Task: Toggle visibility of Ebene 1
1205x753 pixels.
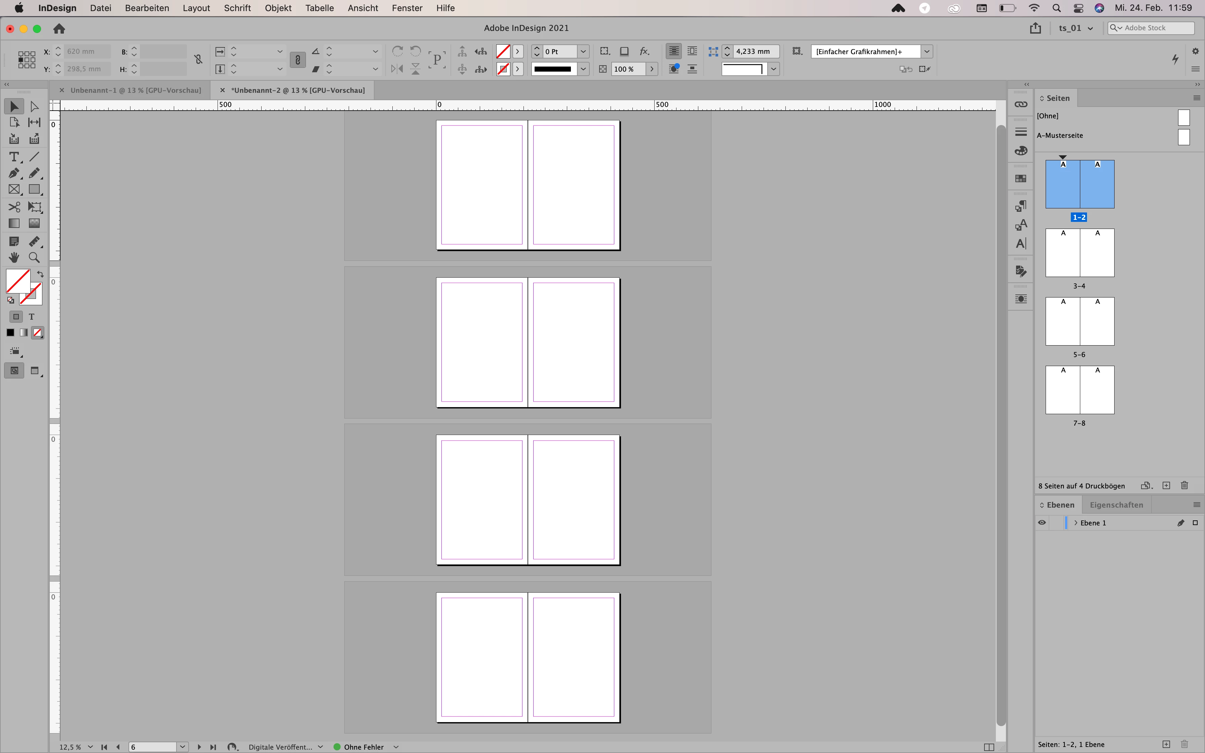Action: [x=1042, y=523]
